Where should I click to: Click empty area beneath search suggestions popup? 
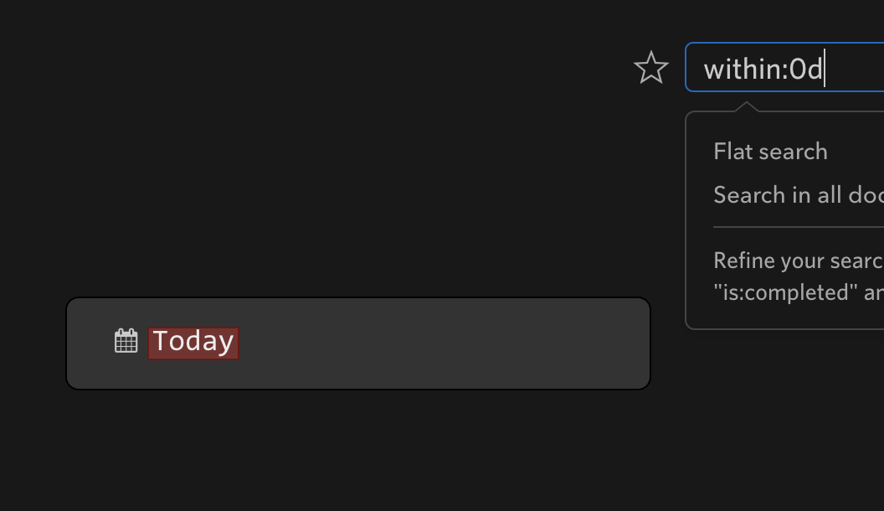click(x=784, y=417)
